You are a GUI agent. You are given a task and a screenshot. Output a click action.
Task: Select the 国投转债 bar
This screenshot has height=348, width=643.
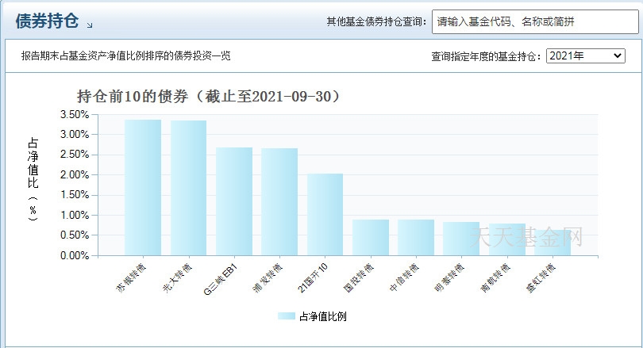371,238
